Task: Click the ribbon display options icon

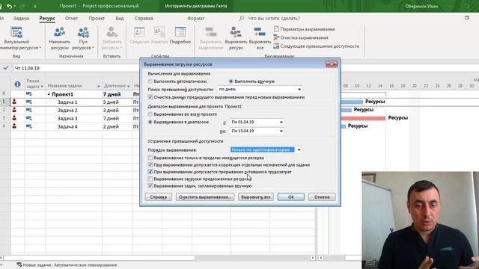Action: coord(467,18)
